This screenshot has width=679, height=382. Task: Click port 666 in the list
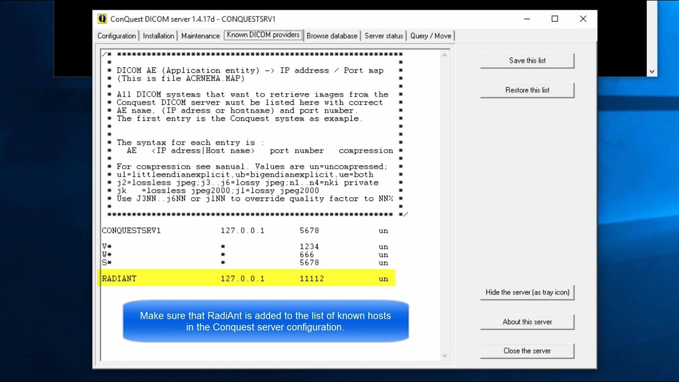tap(307, 255)
